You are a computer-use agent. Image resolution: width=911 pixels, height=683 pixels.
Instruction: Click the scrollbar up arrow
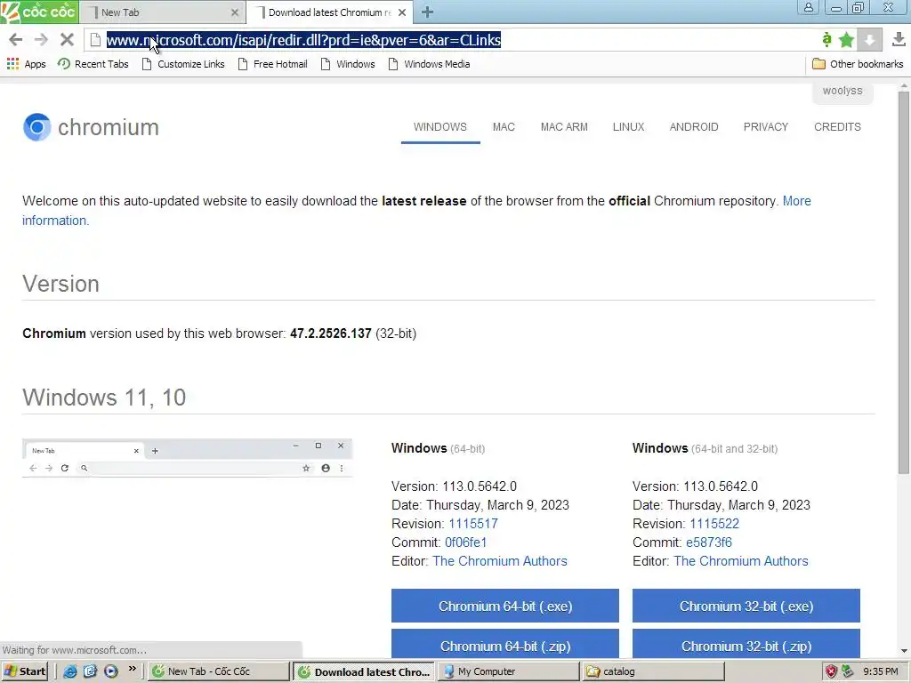(904, 86)
